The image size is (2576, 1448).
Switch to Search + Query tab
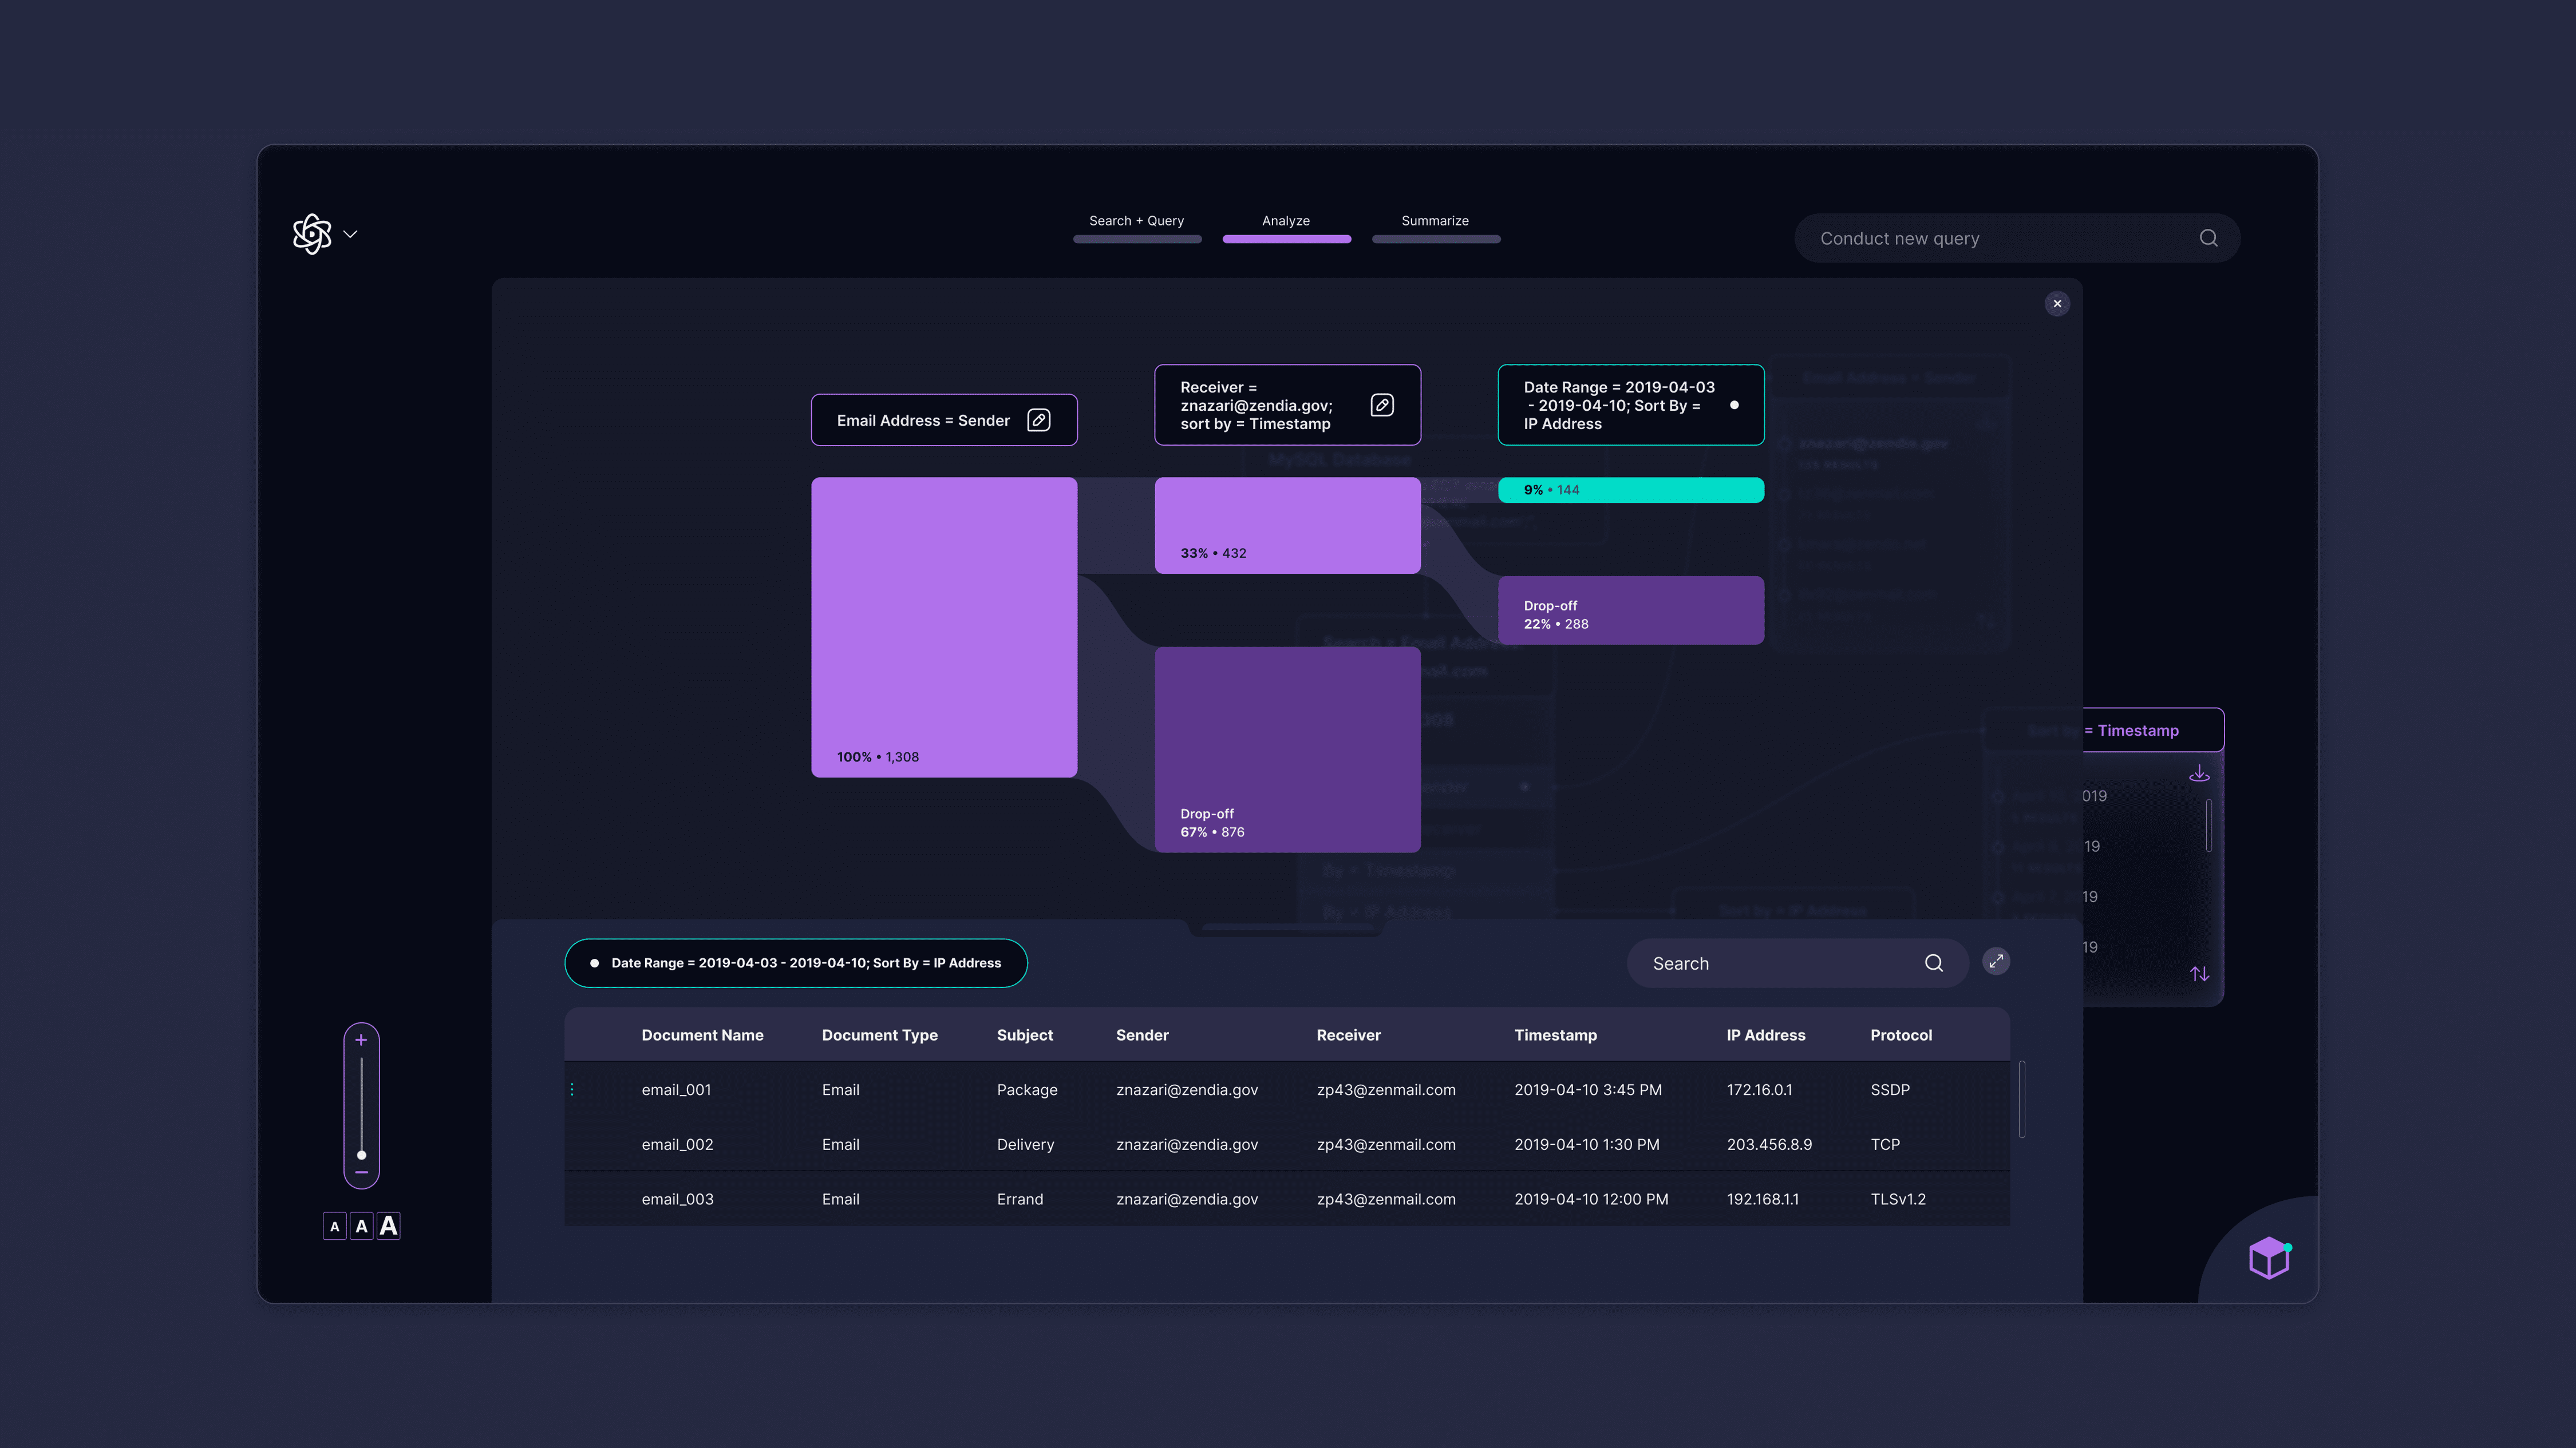[1136, 227]
